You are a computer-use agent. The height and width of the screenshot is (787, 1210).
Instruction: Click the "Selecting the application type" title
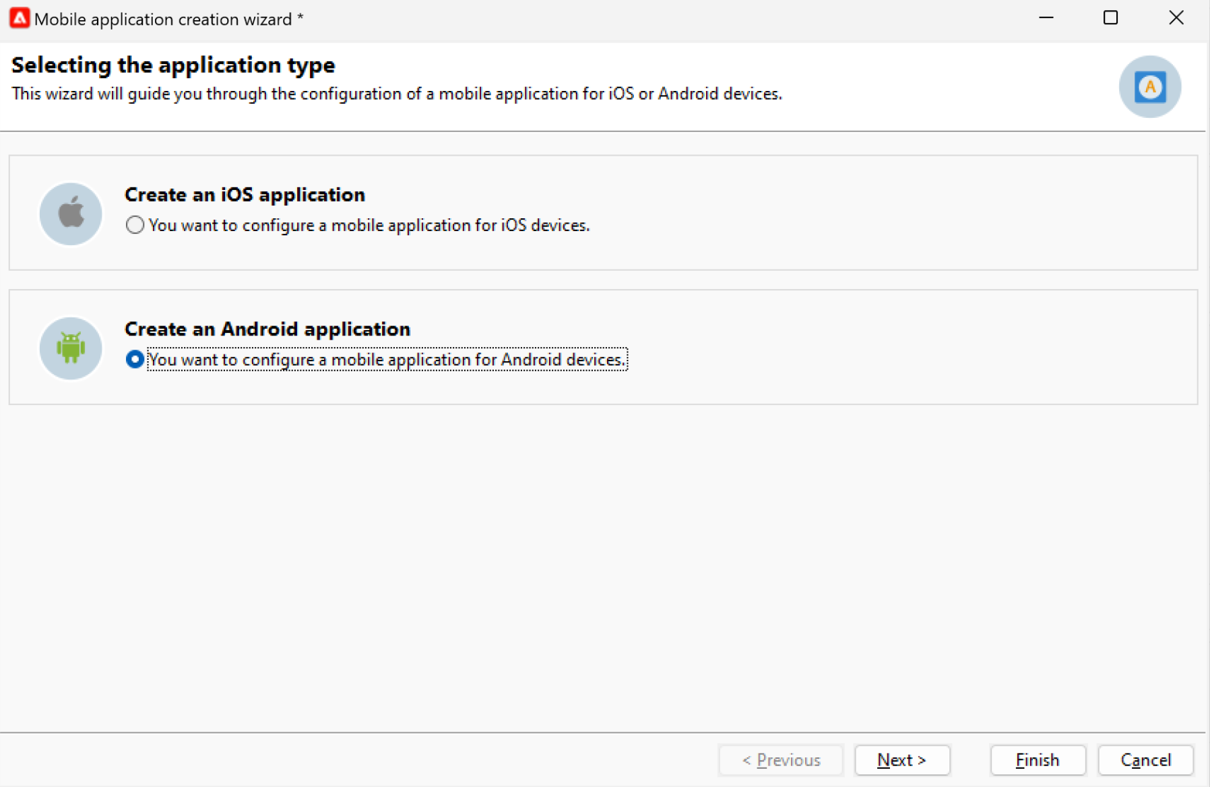(x=173, y=65)
